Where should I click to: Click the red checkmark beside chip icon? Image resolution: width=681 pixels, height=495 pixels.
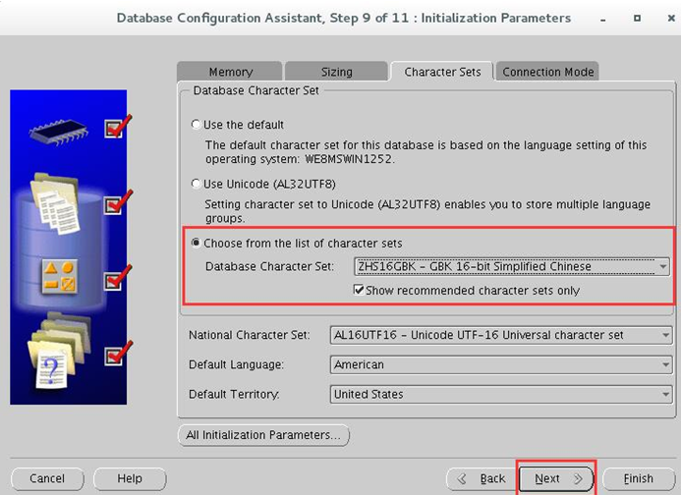[118, 127]
